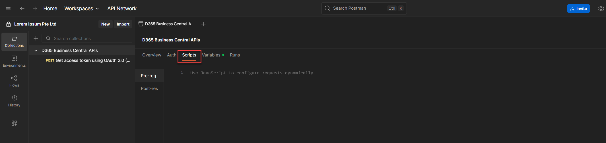
Task: Select the D365 Business Central open tab
Action: pyautogui.click(x=165, y=24)
